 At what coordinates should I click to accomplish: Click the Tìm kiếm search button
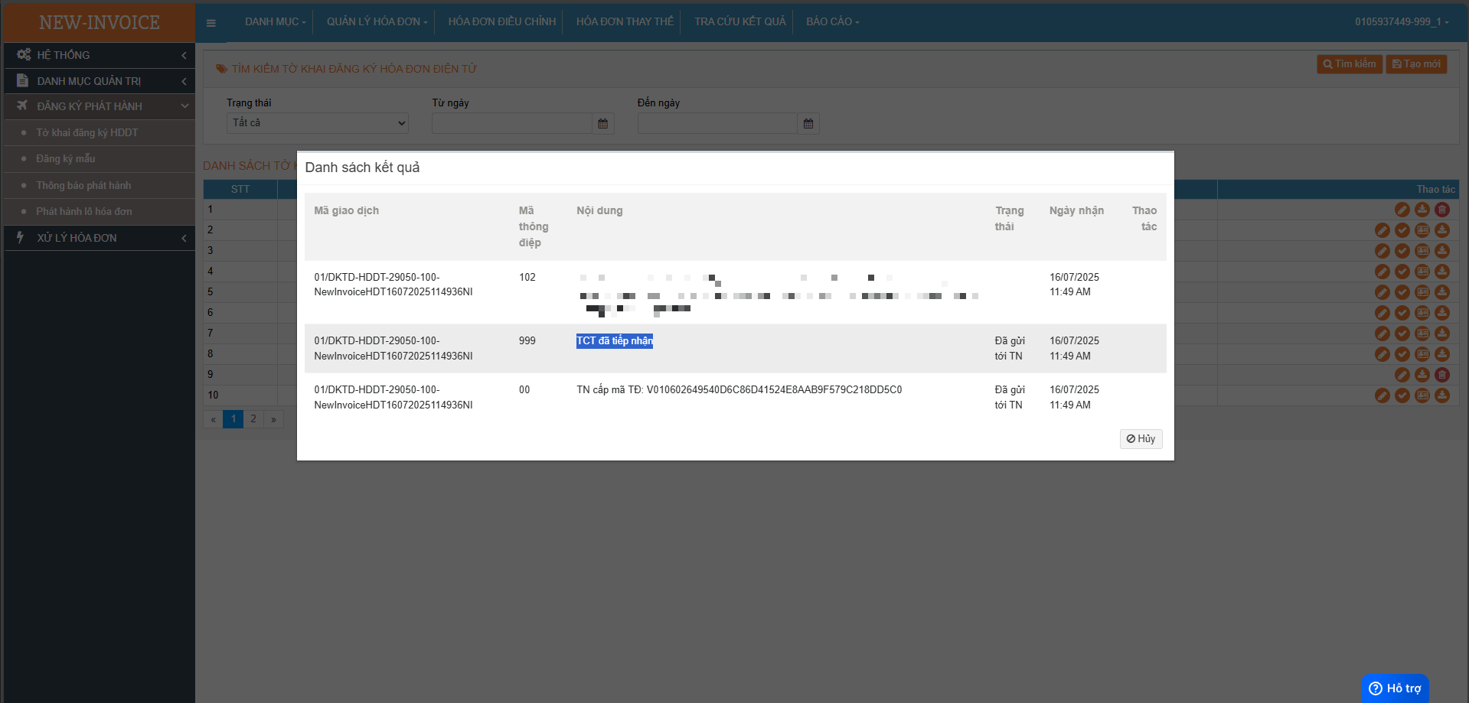point(1349,64)
